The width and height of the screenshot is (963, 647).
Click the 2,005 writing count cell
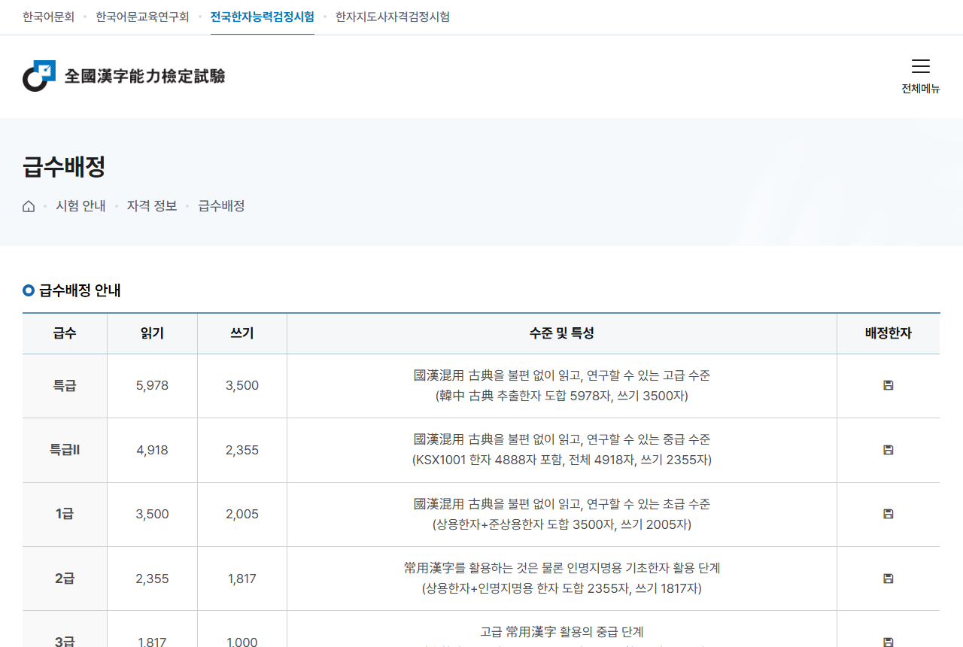pos(242,515)
